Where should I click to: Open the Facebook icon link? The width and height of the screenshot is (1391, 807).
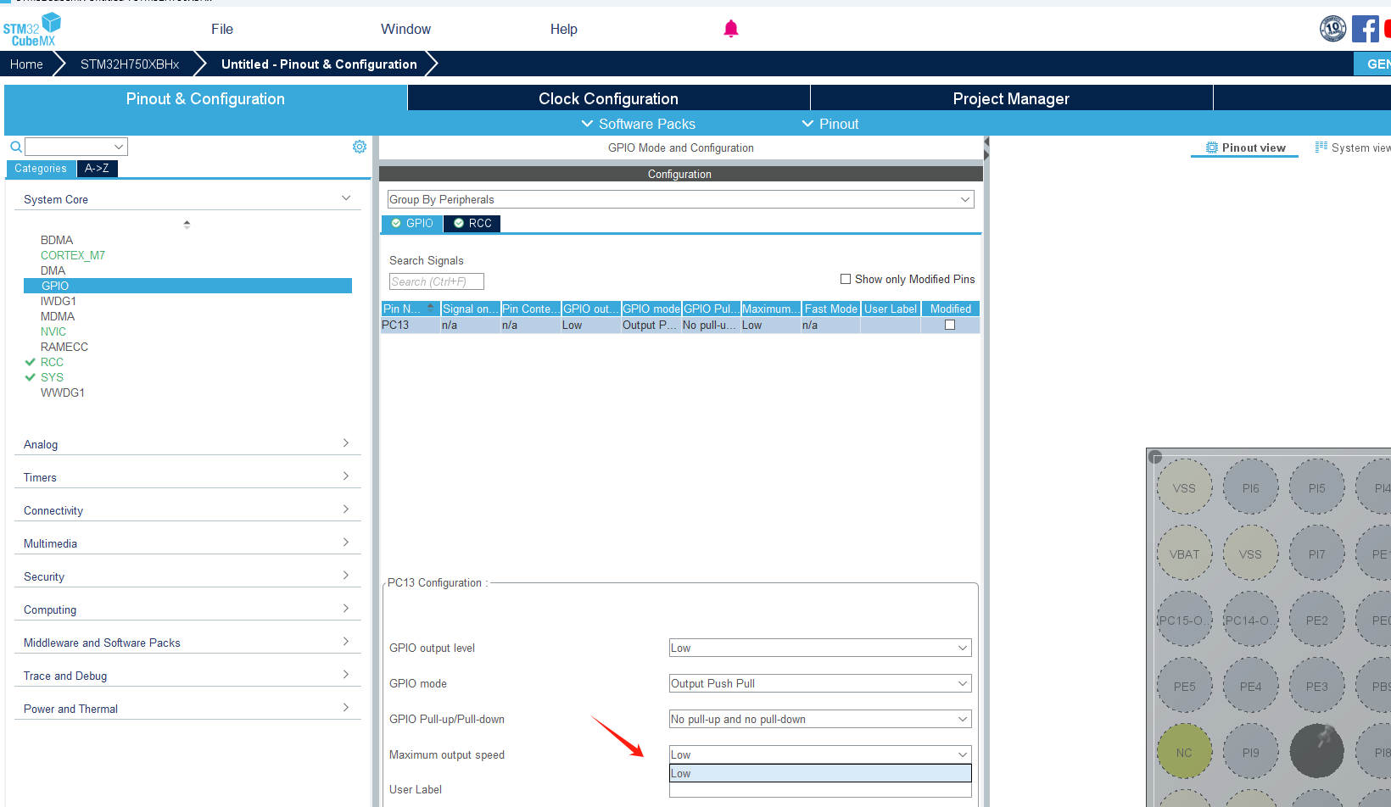click(x=1366, y=29)
